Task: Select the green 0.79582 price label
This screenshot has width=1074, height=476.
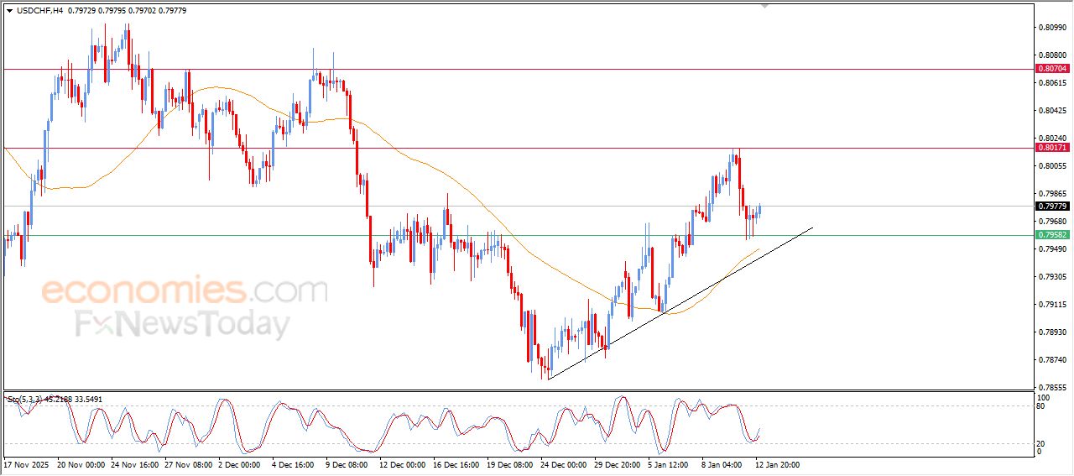Action: 1051,235
